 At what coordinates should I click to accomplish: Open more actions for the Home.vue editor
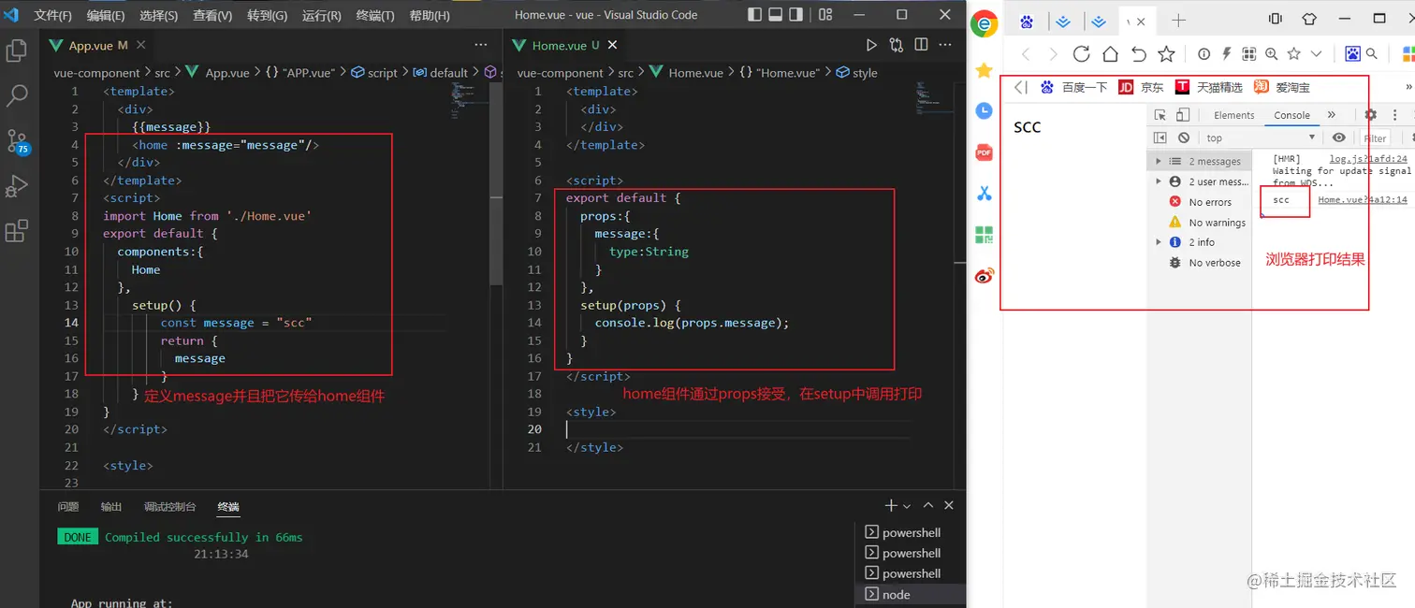point(945,45)
